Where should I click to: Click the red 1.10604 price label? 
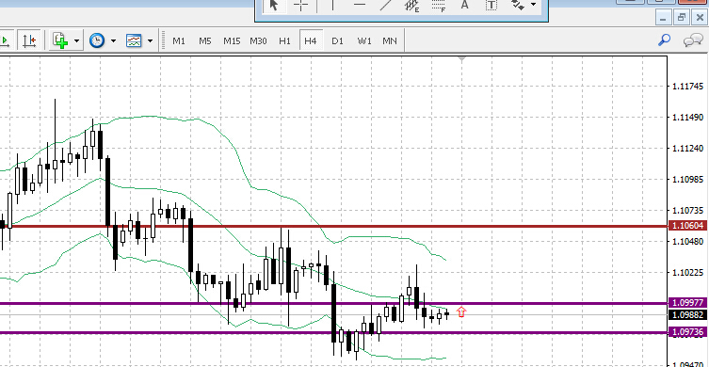click(687, 226)
